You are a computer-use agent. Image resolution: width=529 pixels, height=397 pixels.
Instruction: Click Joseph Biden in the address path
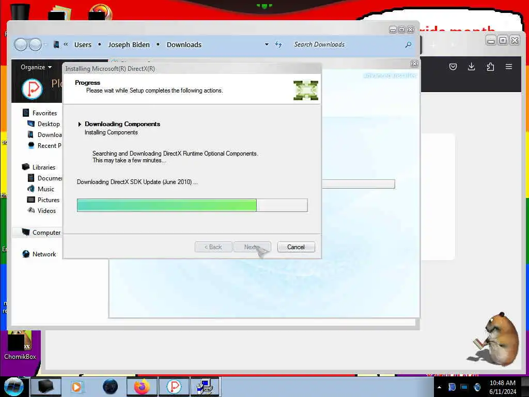tap(129, 44)
